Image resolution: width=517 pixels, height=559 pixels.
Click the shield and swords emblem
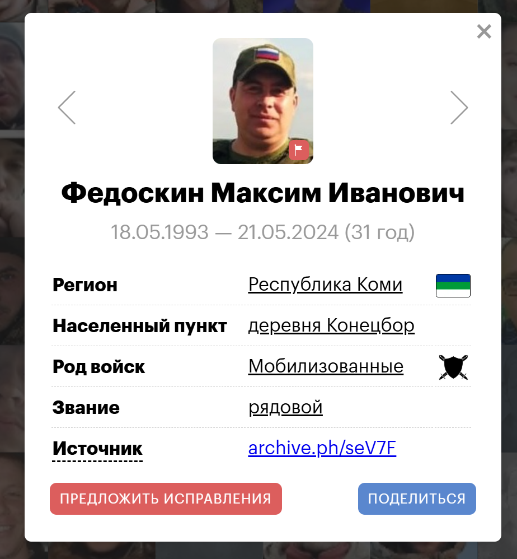[453, 367]
